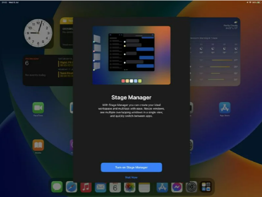Open Messages app in the dock

click(57, 187)
